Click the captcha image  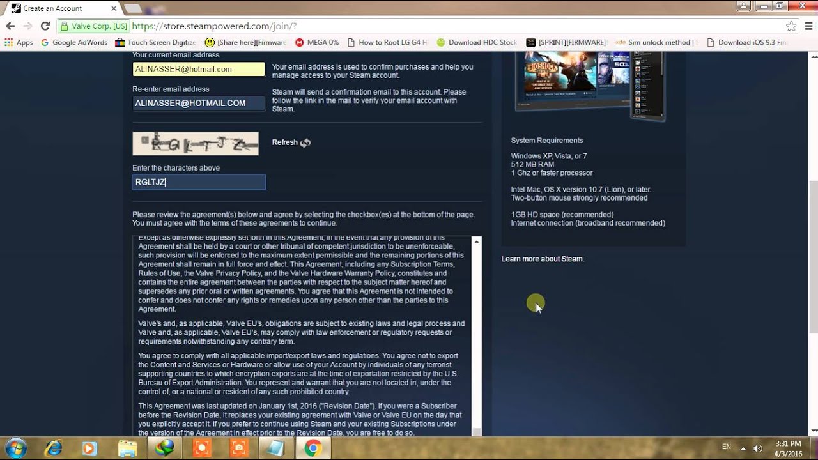point(196,143)
